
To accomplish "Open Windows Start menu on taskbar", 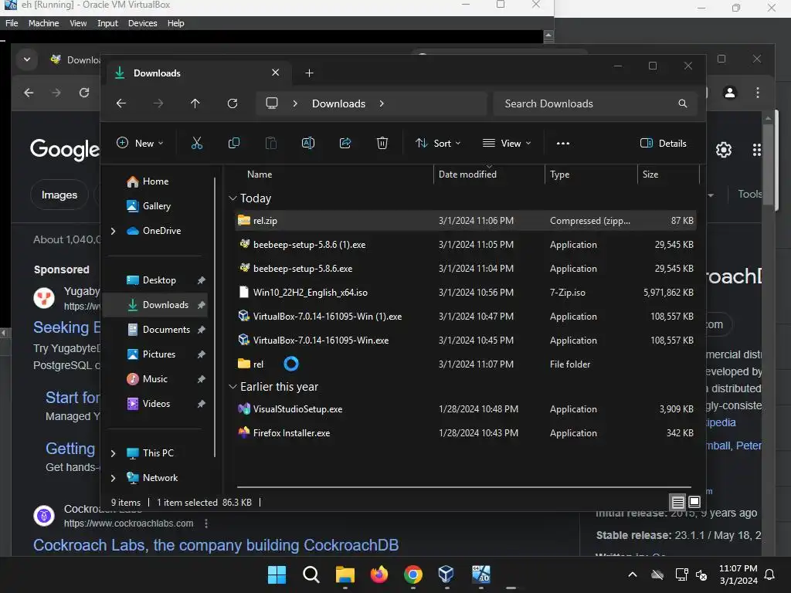I will click(x=277, y=574).
